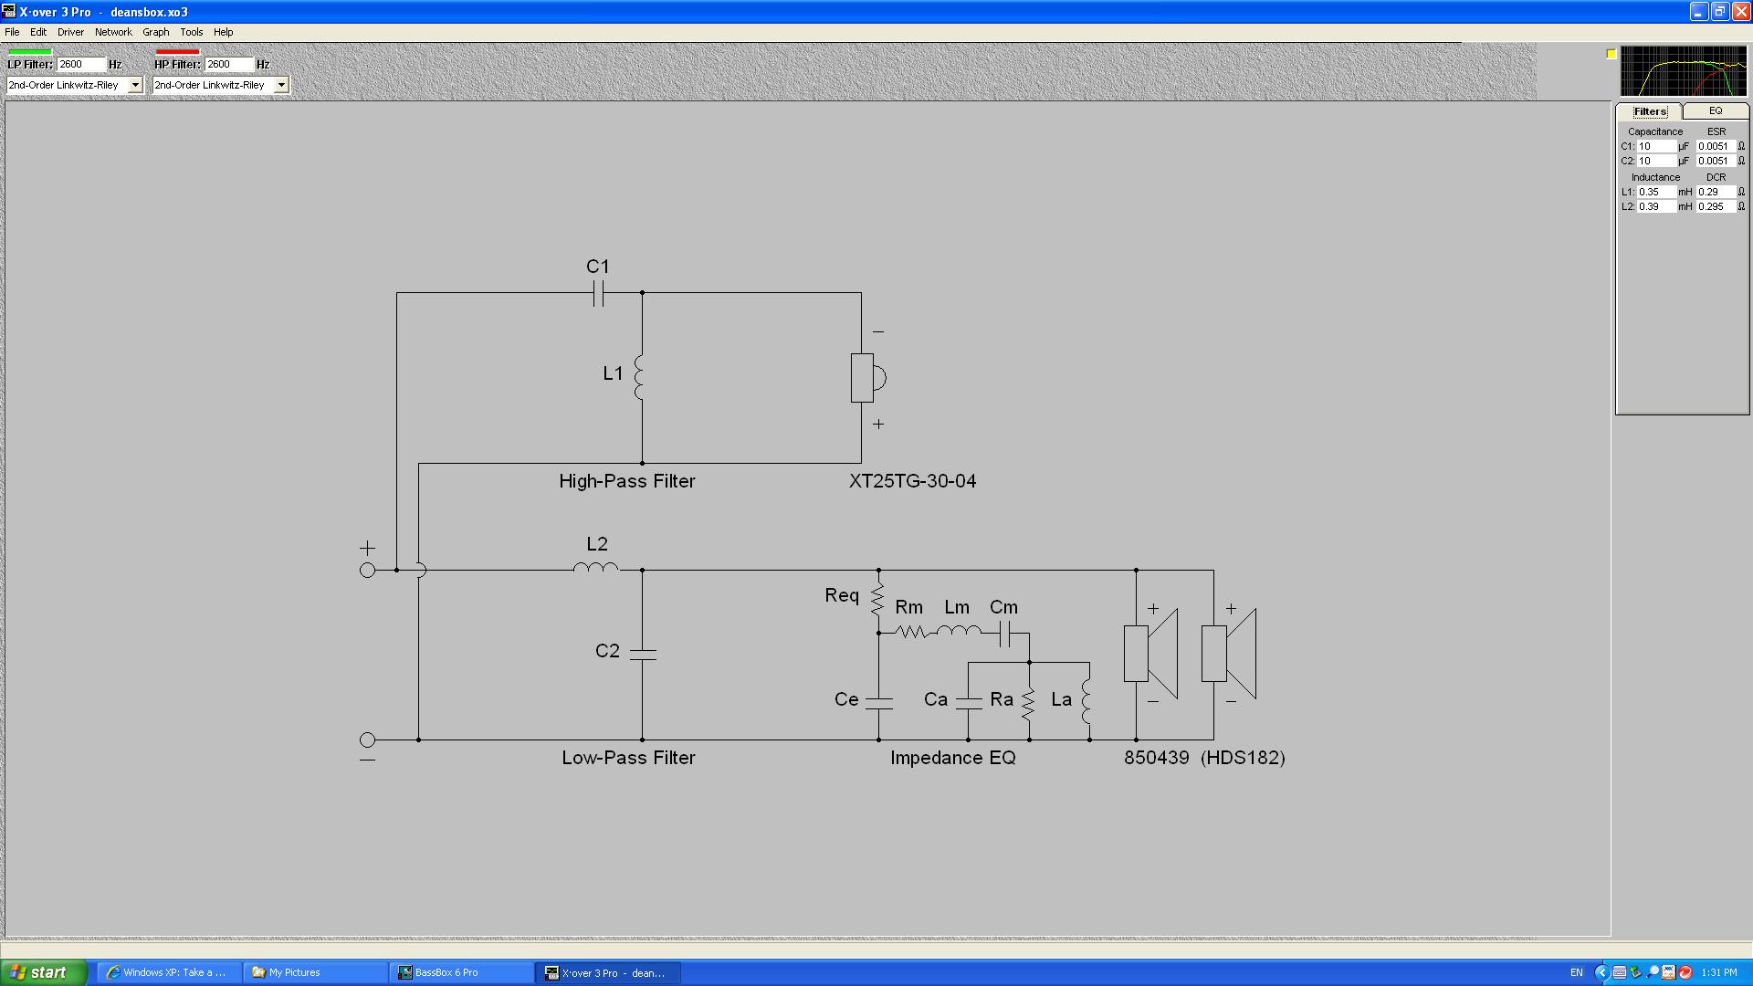Screen dimensions: 1753x986
Task: Click the La inductor symbol
Action: [x=1086, y=701]
